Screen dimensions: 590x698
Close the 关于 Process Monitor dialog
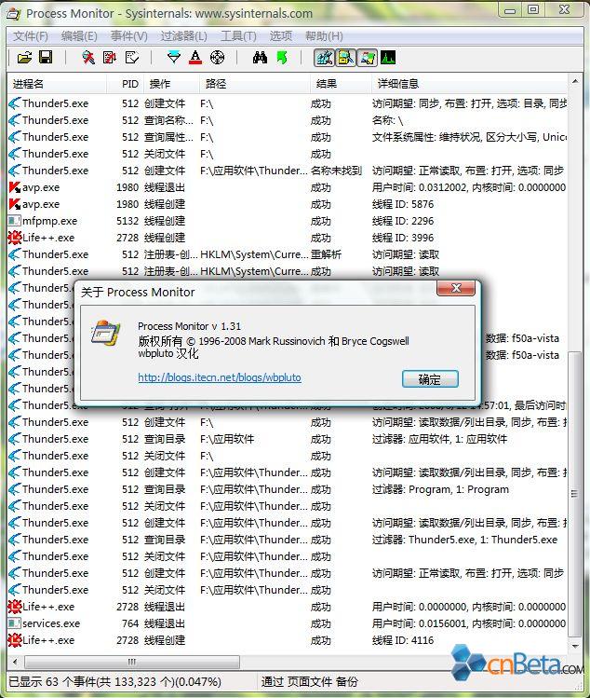pos(456,288)
